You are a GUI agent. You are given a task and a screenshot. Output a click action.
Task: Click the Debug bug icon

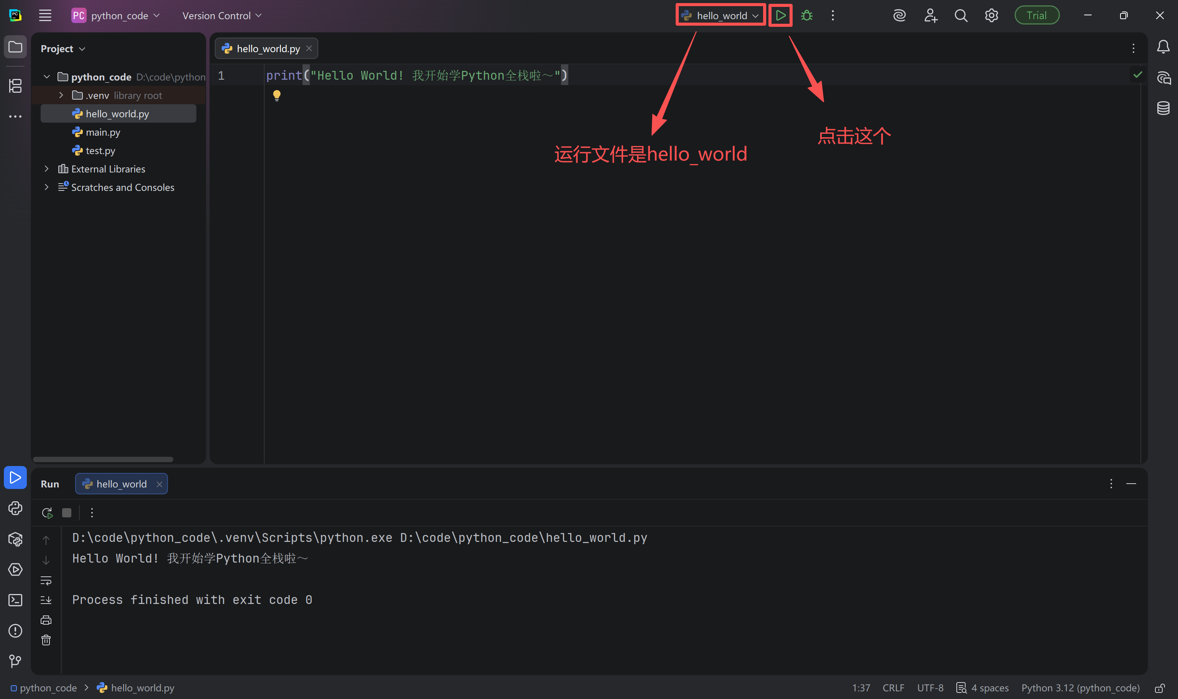click(x=807, y=16)
